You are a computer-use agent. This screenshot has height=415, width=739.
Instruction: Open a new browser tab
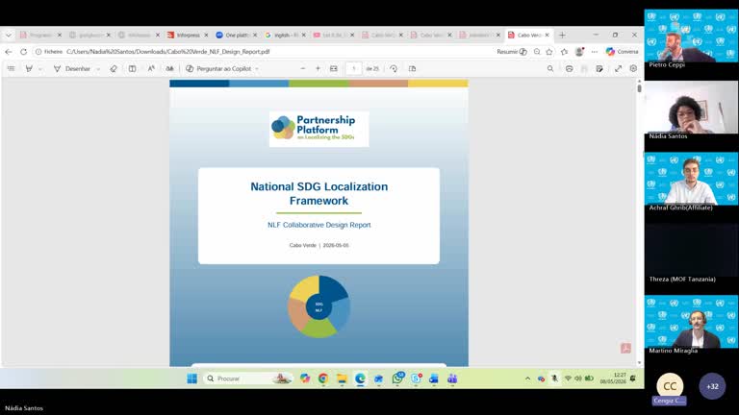pyautogui.click(x=562, y=35)
